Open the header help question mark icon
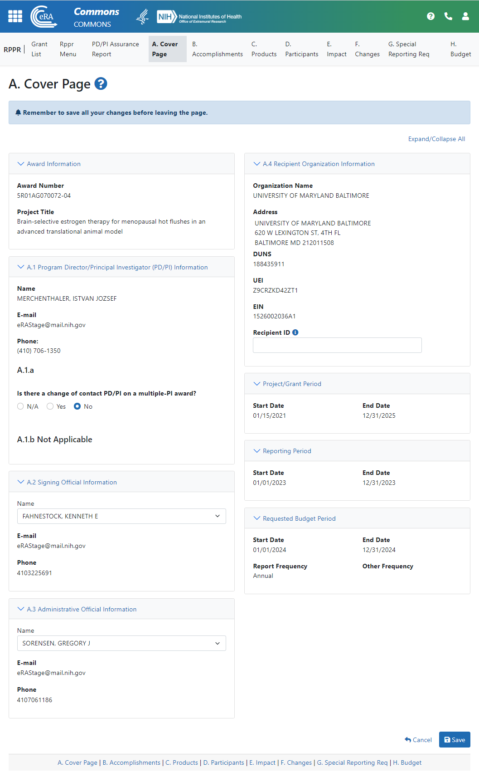This screenshot has width=479, height=772. [431, 16]
